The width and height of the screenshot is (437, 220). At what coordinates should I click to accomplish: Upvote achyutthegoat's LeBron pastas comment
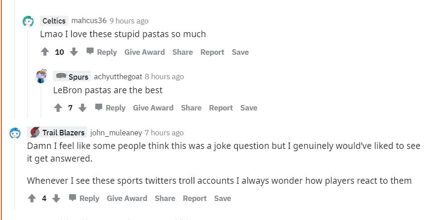(x=58, y=108)
